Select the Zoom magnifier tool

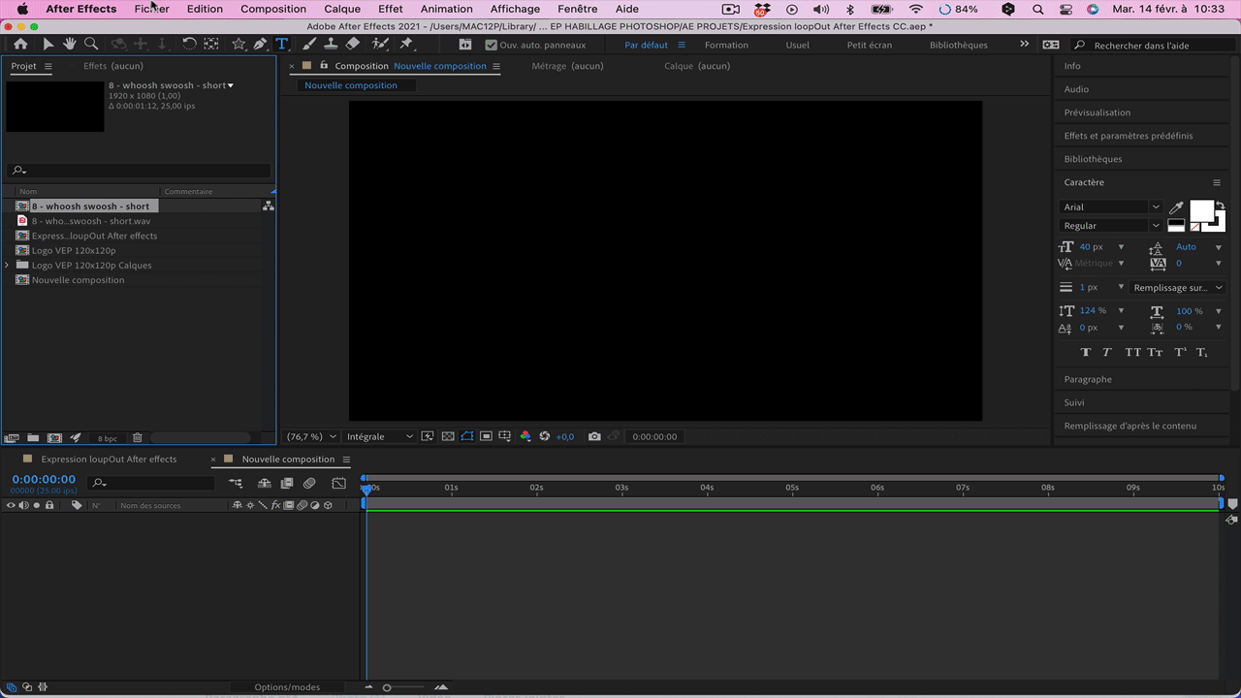[x=91, y=45]
